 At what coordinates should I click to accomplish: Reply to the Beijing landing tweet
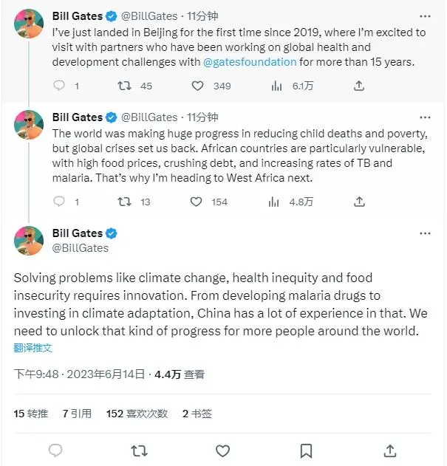(60, 86)
